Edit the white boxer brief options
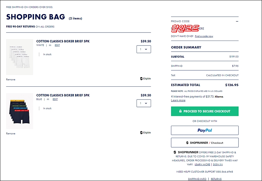This screenshot has width=262, height=181. pyautogui.click(x=57, y=45)
